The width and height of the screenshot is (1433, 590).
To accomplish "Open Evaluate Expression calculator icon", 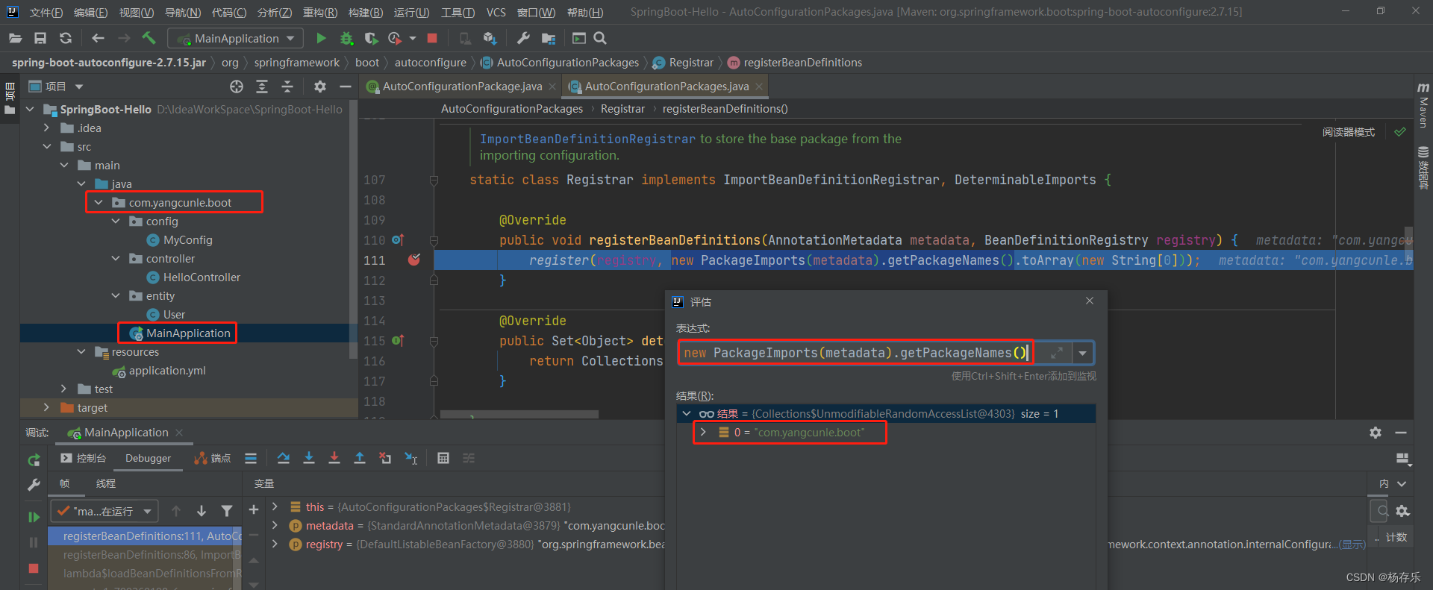I will click(x=443, y=458).
